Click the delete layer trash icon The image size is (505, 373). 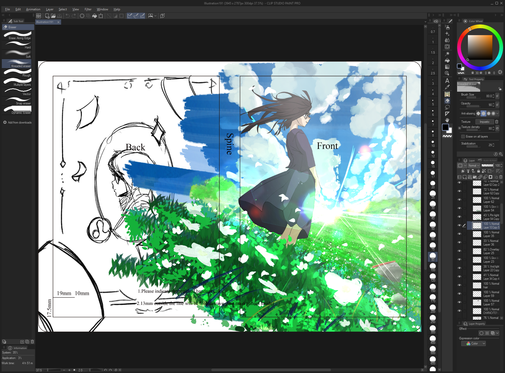click(x=501, y=177)
